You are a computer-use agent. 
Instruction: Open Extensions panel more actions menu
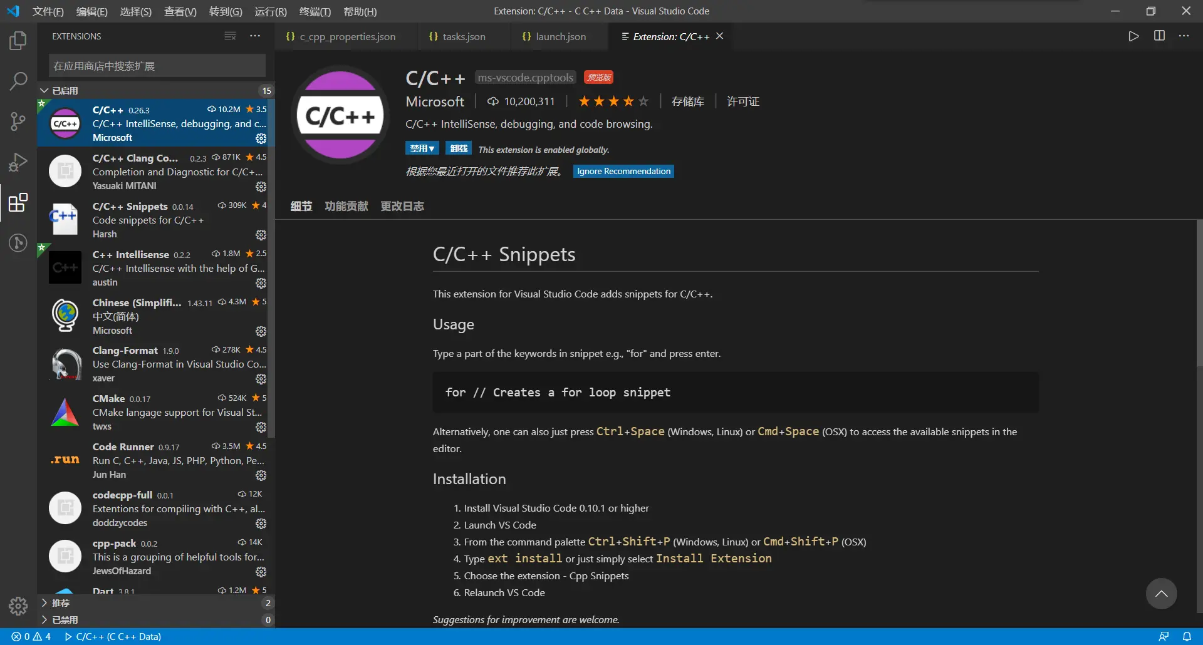(255, 36)
